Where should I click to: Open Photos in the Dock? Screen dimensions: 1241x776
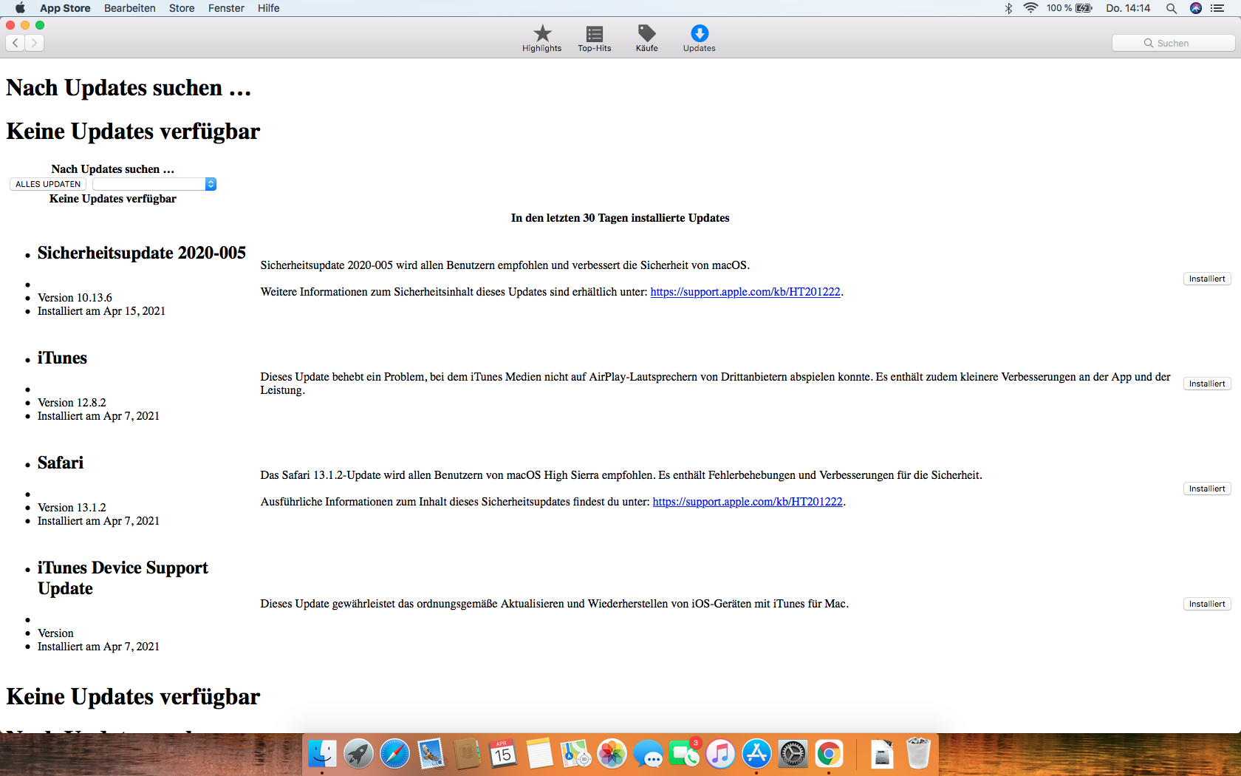pyautogui.click(x=612, y=754)
